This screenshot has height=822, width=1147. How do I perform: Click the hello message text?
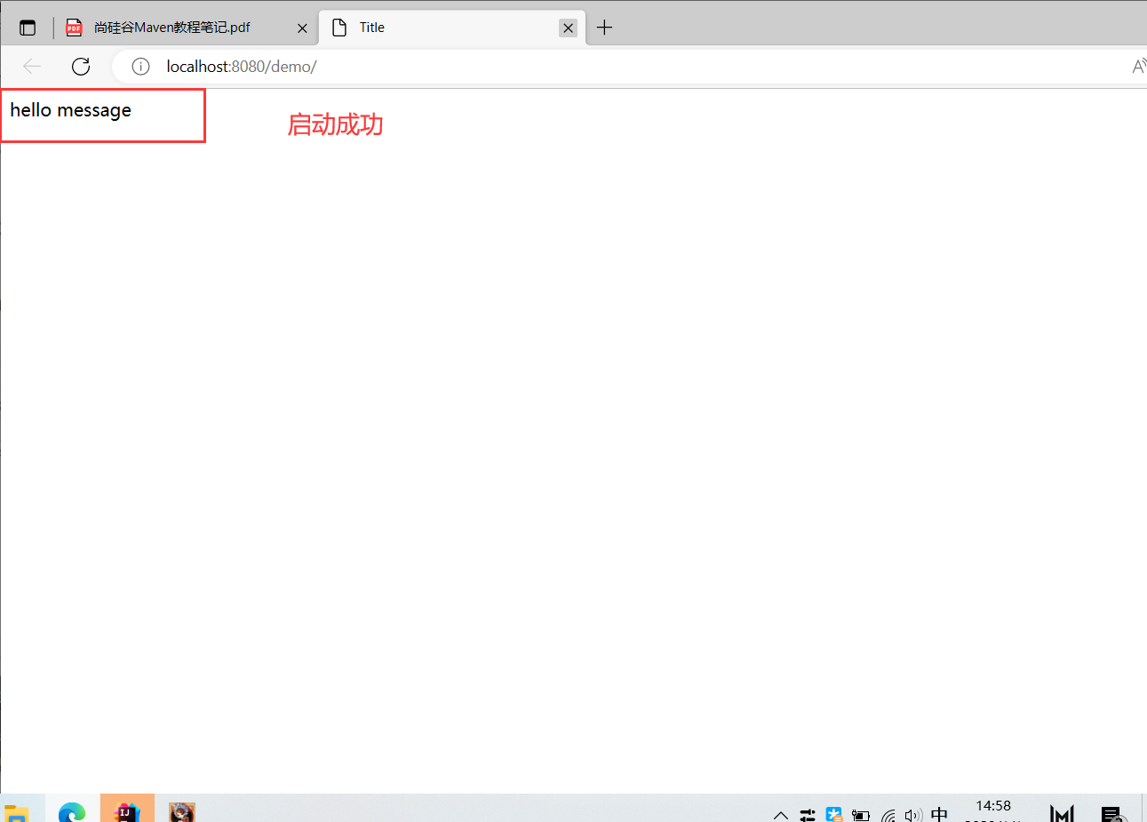pyautogui.click(x=71, y=110)
